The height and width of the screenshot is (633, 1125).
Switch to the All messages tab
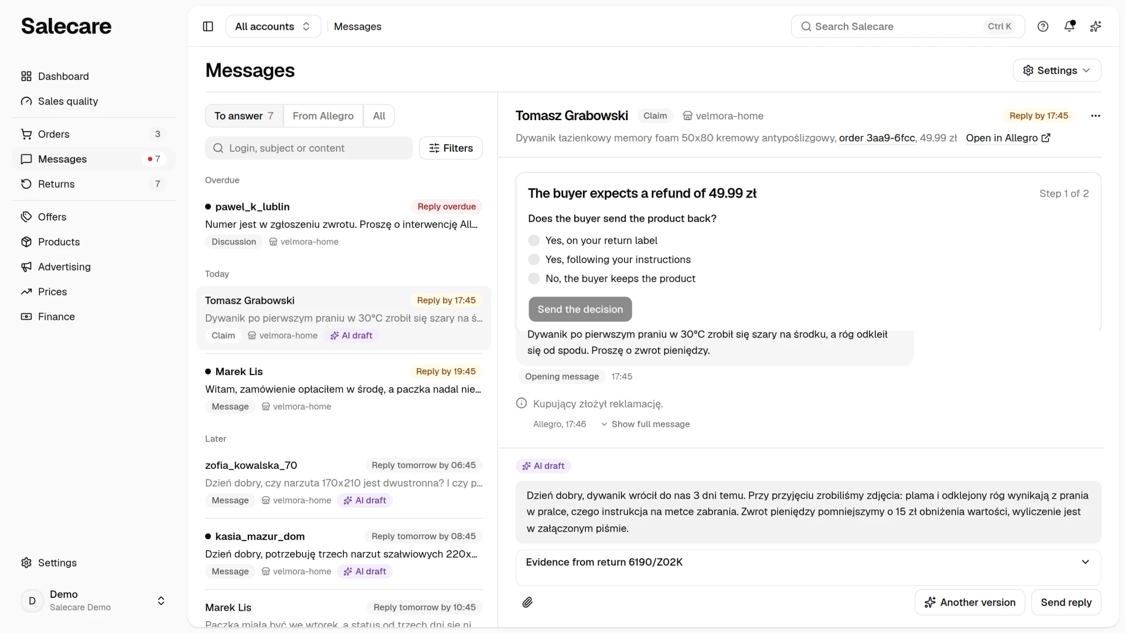pos(379,116)
